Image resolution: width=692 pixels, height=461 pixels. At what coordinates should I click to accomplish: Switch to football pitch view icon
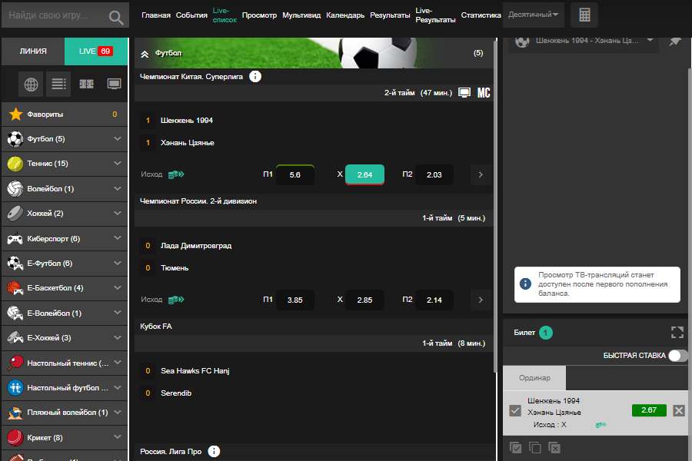point(86,84)
